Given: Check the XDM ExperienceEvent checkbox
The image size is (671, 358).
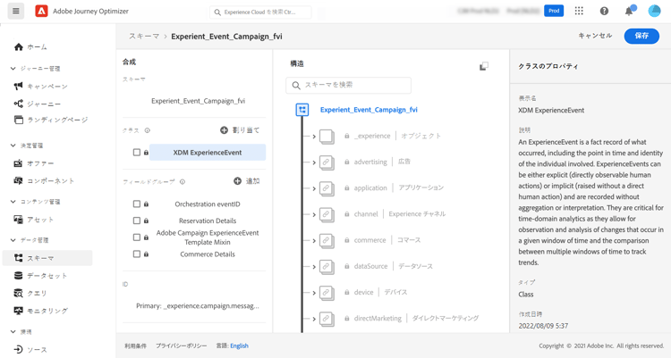Looking at the screenshot, I should [137, 153].
